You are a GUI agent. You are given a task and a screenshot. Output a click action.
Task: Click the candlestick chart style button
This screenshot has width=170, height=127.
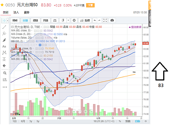coord(63,20)
